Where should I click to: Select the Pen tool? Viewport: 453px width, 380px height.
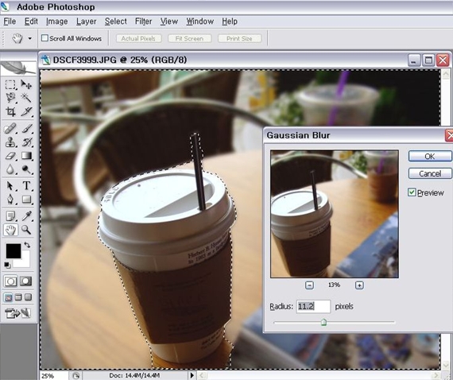point(10,200)
